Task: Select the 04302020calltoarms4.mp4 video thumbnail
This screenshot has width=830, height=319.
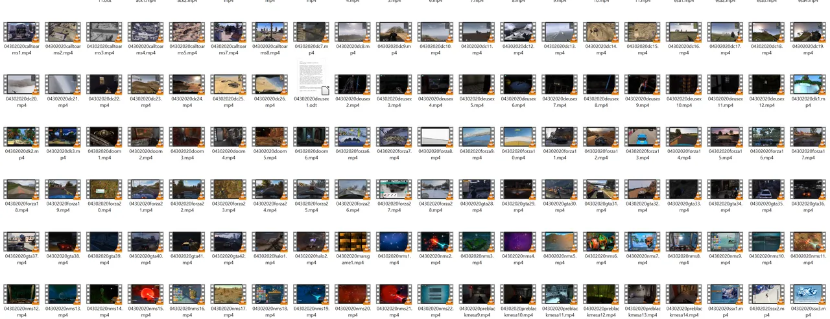Action: [146, 32]
